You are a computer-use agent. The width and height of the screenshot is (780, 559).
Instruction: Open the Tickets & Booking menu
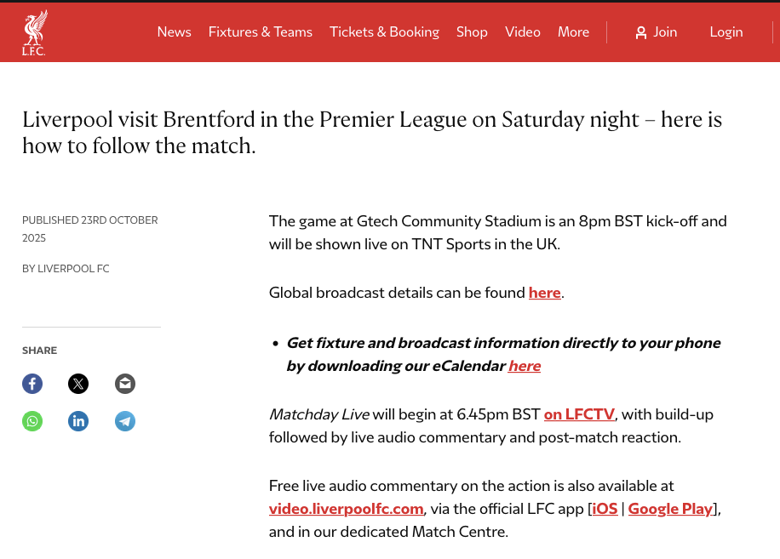pos(384,32)
